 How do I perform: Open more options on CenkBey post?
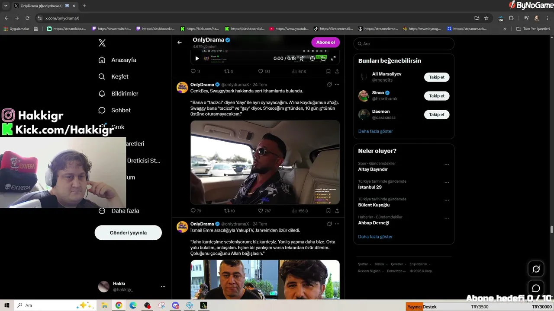(337, 85)
